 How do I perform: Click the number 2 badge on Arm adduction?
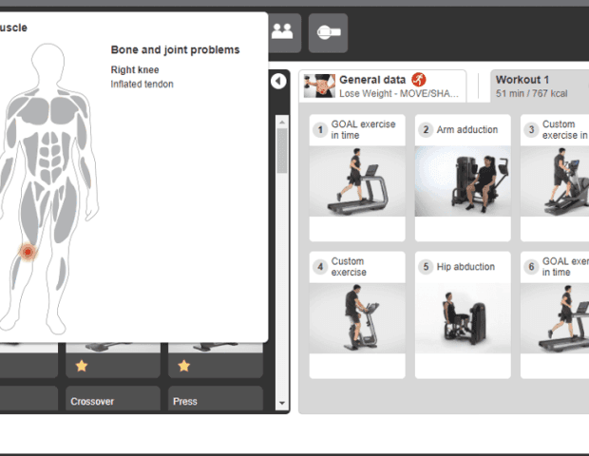pos(426,130)
